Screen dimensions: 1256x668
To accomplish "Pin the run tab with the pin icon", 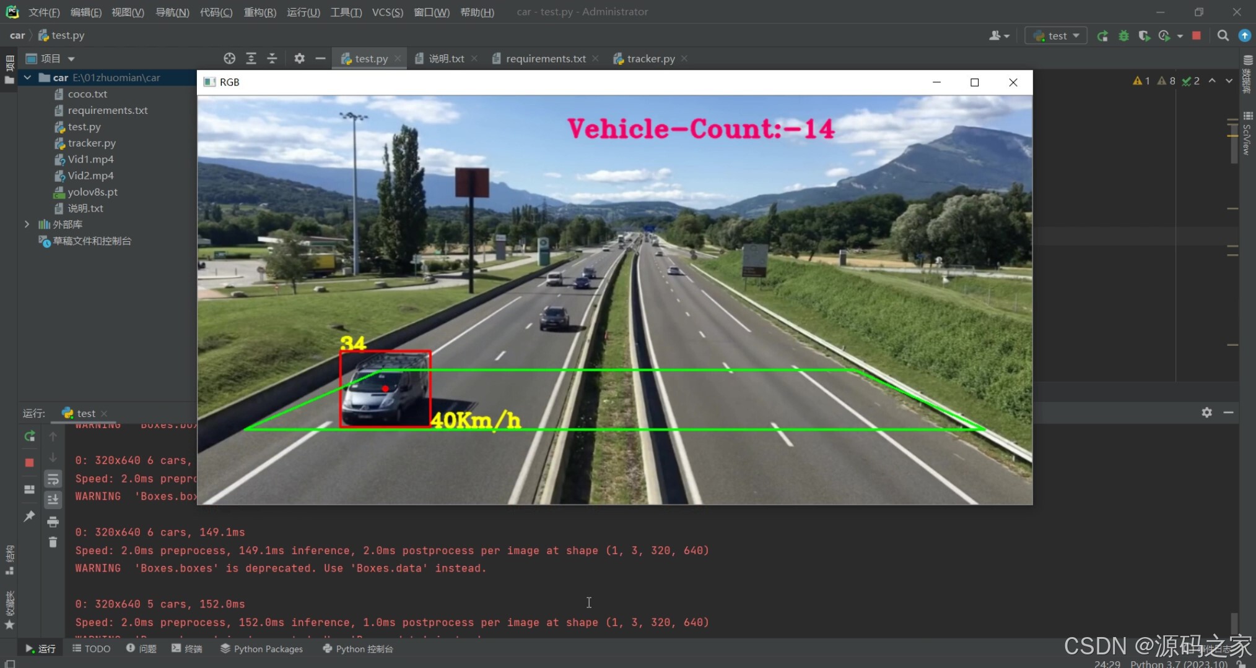I will 29,516.
